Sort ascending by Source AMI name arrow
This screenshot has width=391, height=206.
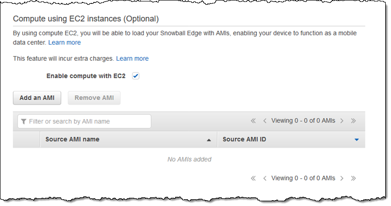click(209, 140)
